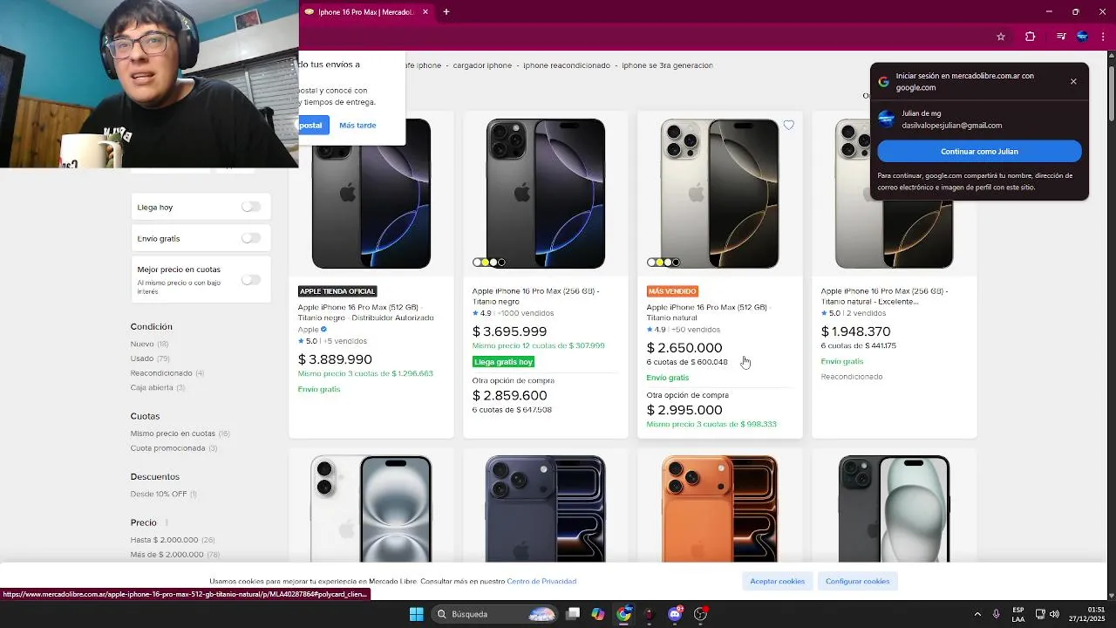Open volume control in system tray
The image size is (1116, 628).
(1054, 614)
